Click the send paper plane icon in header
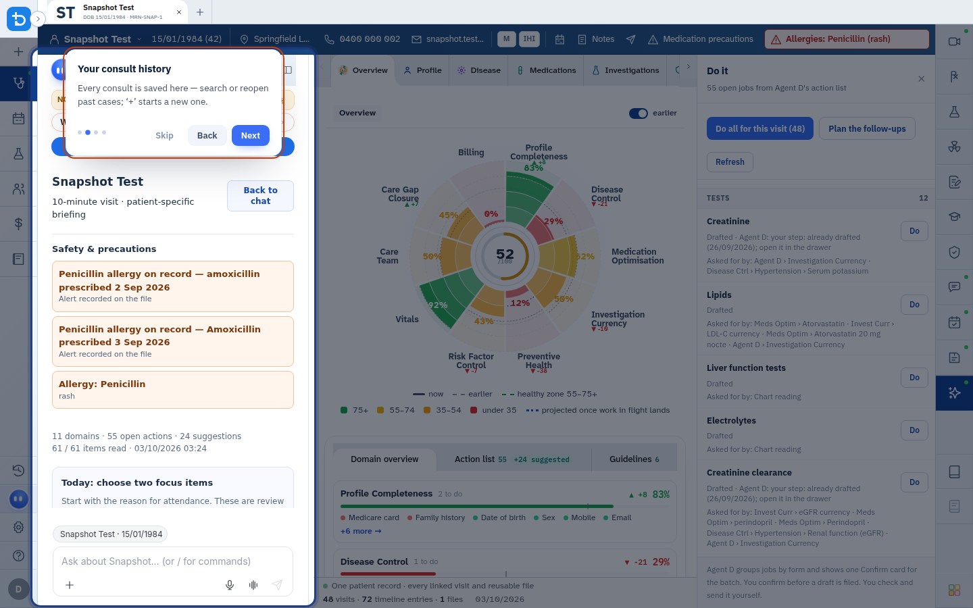This screenshot has width=973, height=608. (x=630, y=39)
